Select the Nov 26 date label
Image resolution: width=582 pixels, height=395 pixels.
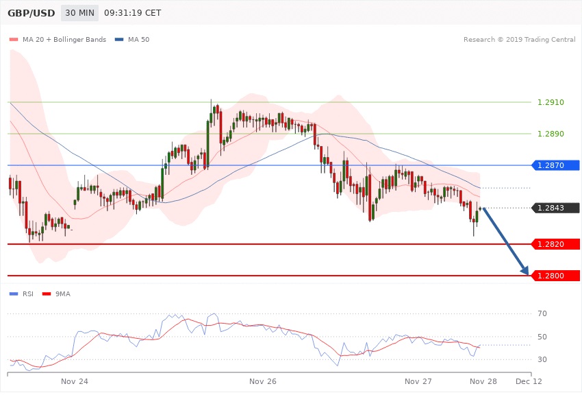coord(263,381)
